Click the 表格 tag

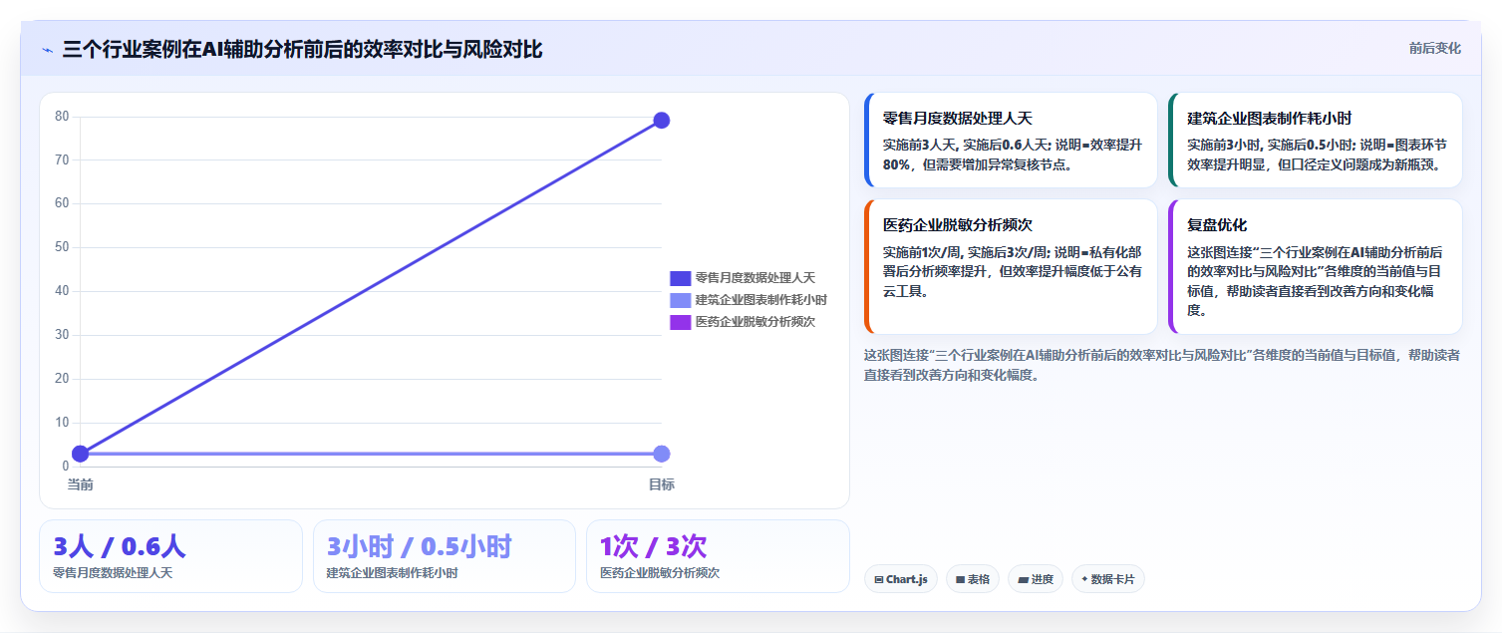[973, 579]
